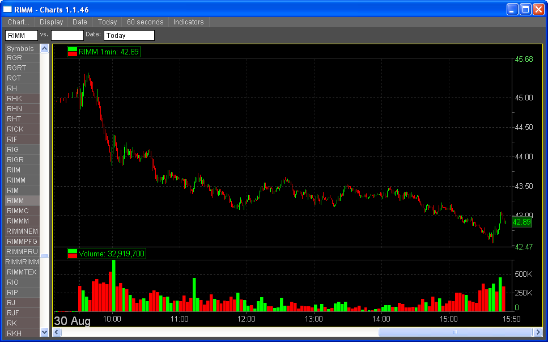This screenshot has height=342, width=548.
Task: Select symbol RJ in list
Action: 22,302
